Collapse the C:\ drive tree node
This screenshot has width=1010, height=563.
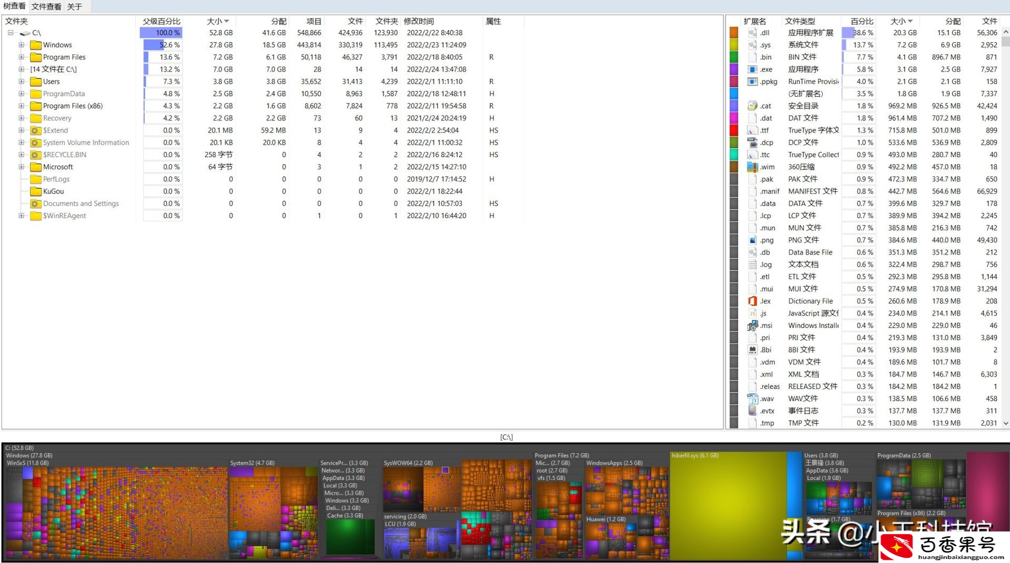[11, 33]
